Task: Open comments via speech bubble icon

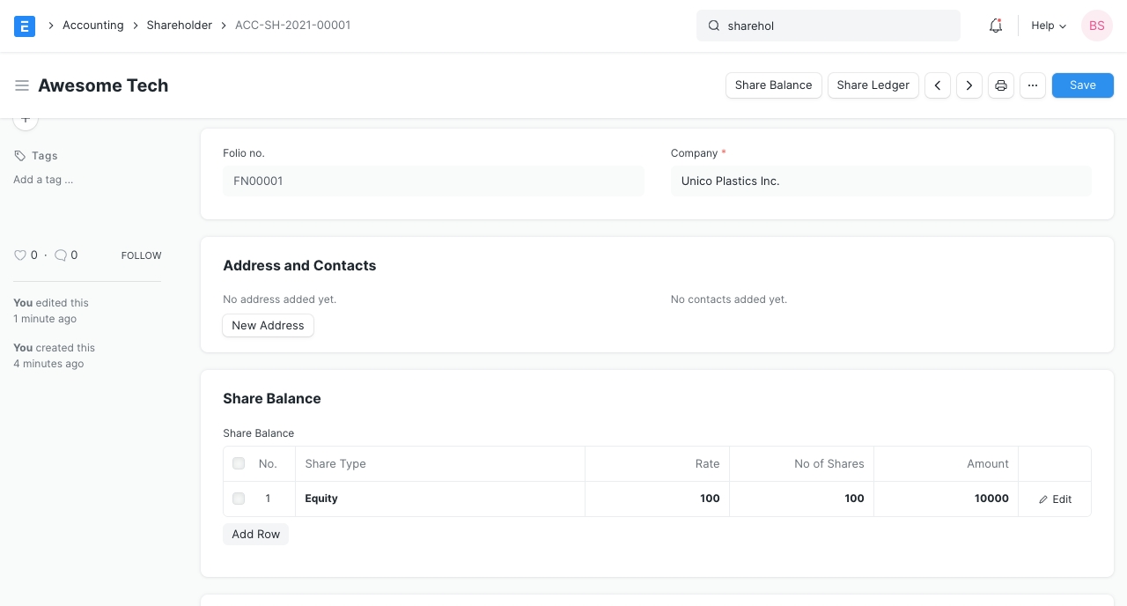Action: coord(61,255)
